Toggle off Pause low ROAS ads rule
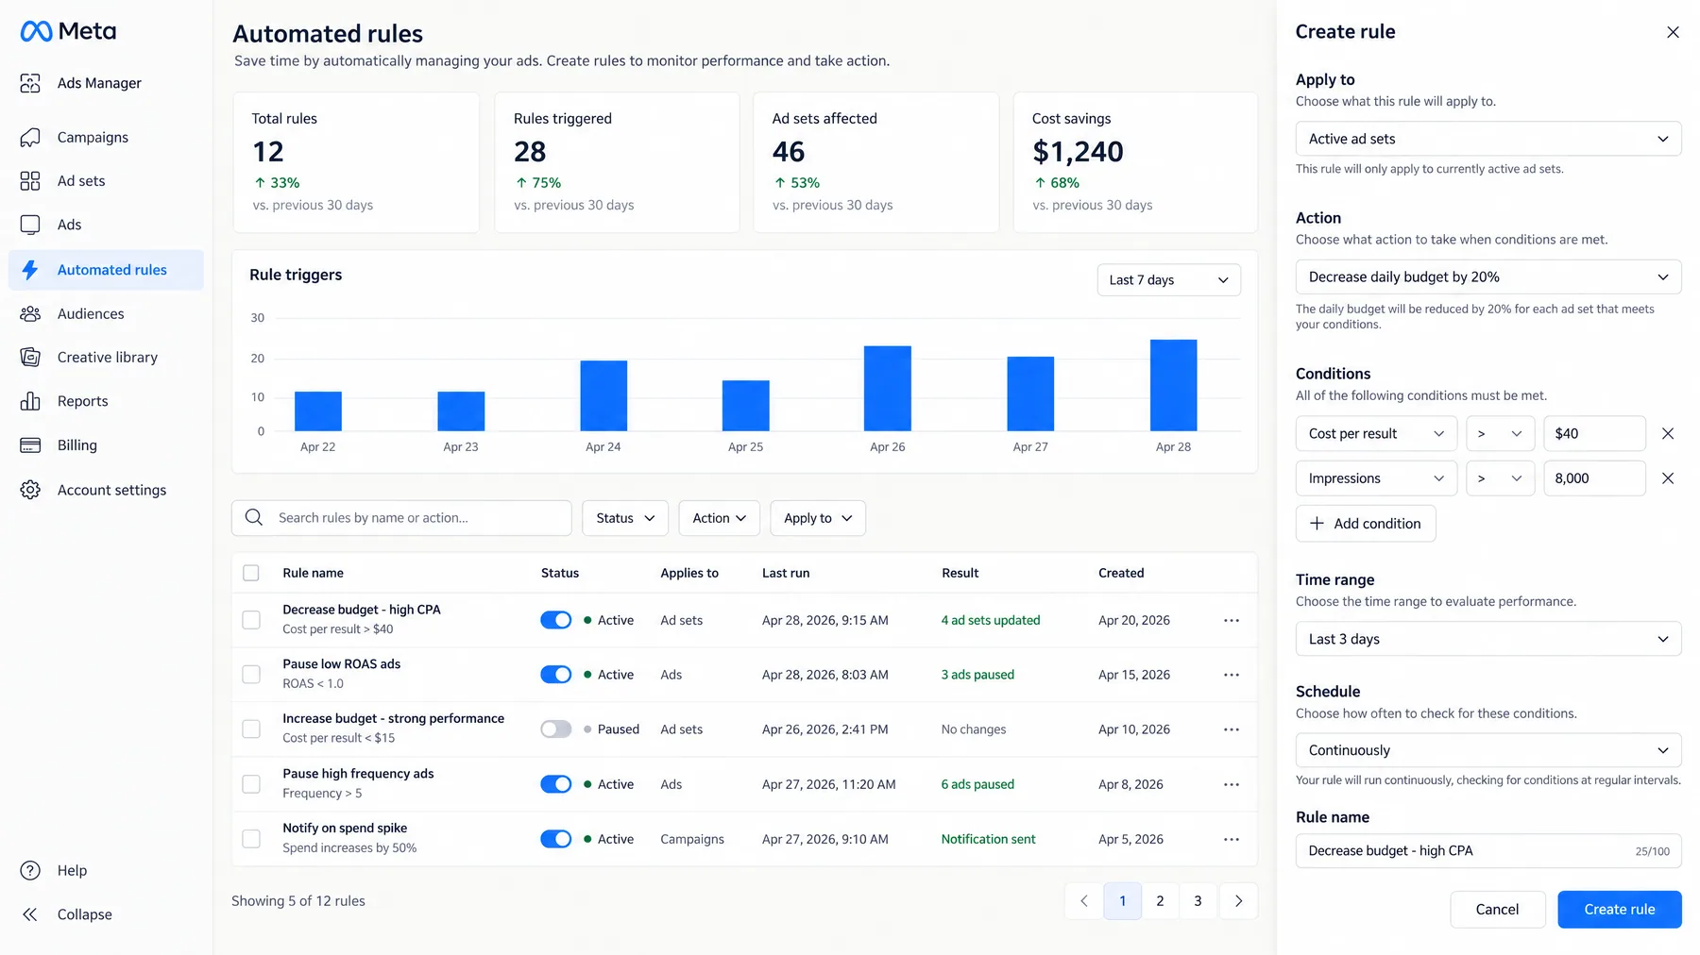This screenshot has width=1700, height=955. 556,675
